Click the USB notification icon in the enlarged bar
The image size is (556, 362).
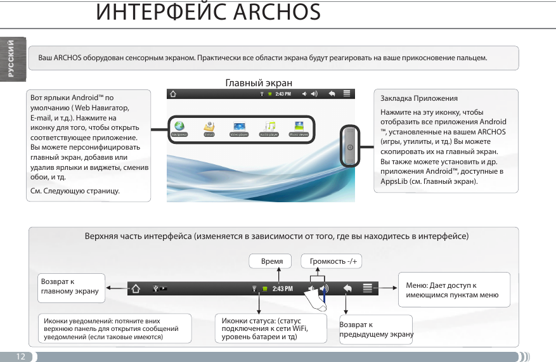155,288
